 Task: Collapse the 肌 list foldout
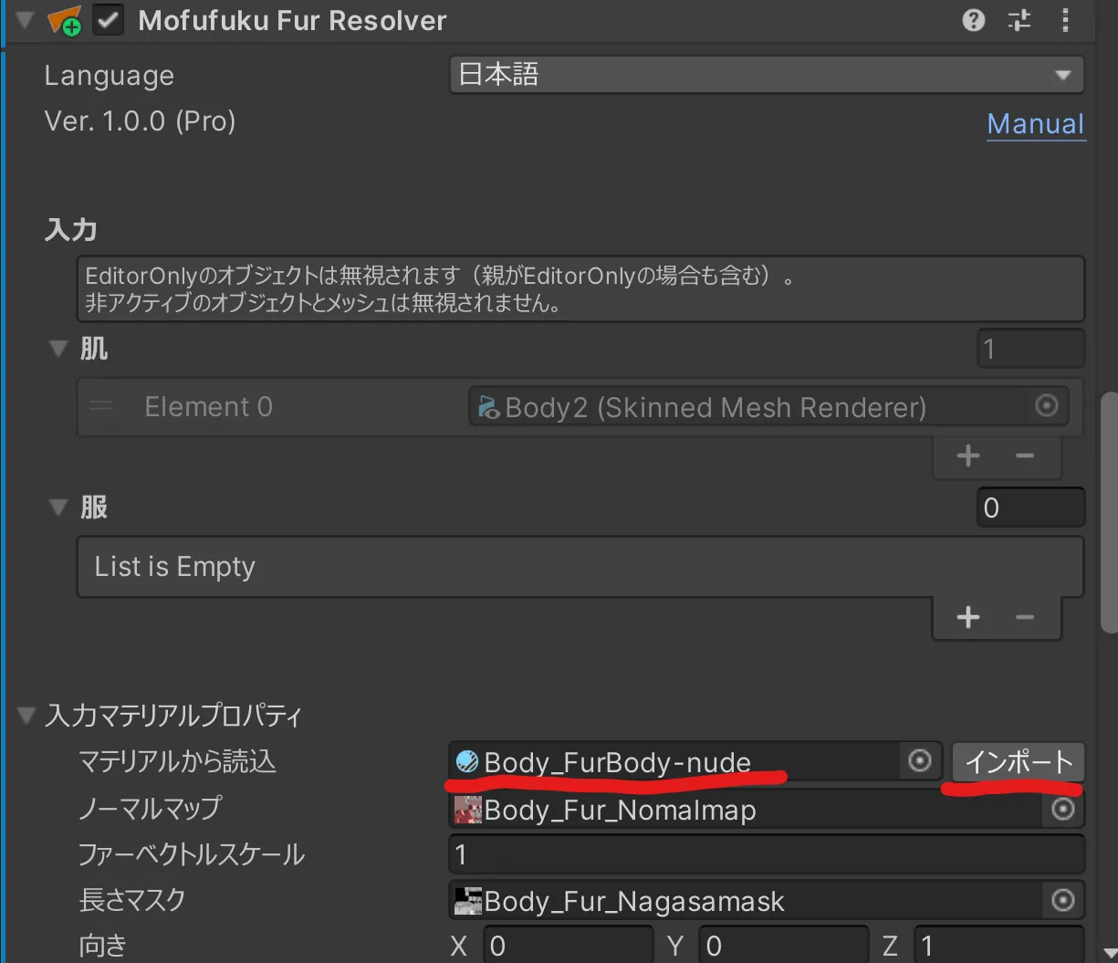58,349
